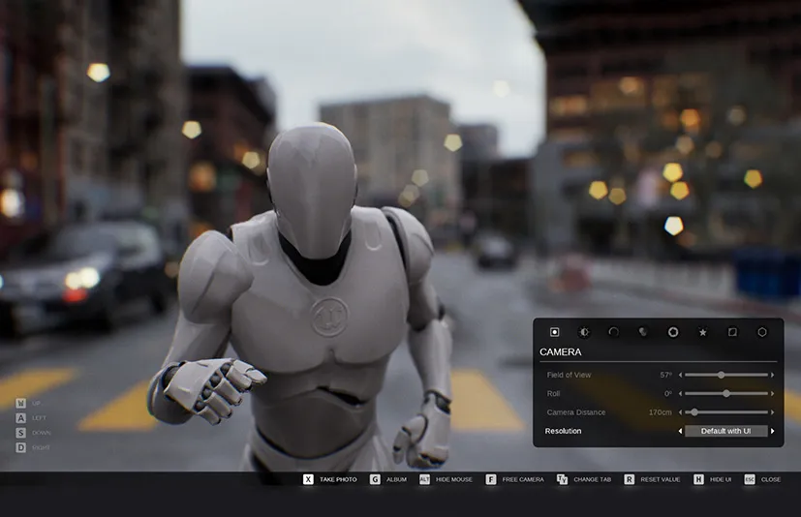Click the 'DOWN' movement label
The width and height of the screenshot is (801, 517).
pos(42,433)
